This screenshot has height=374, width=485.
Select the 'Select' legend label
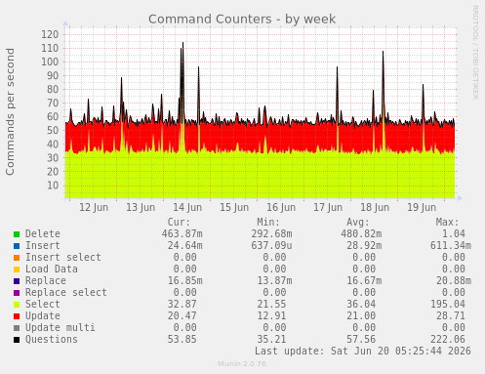coord(43,304)
